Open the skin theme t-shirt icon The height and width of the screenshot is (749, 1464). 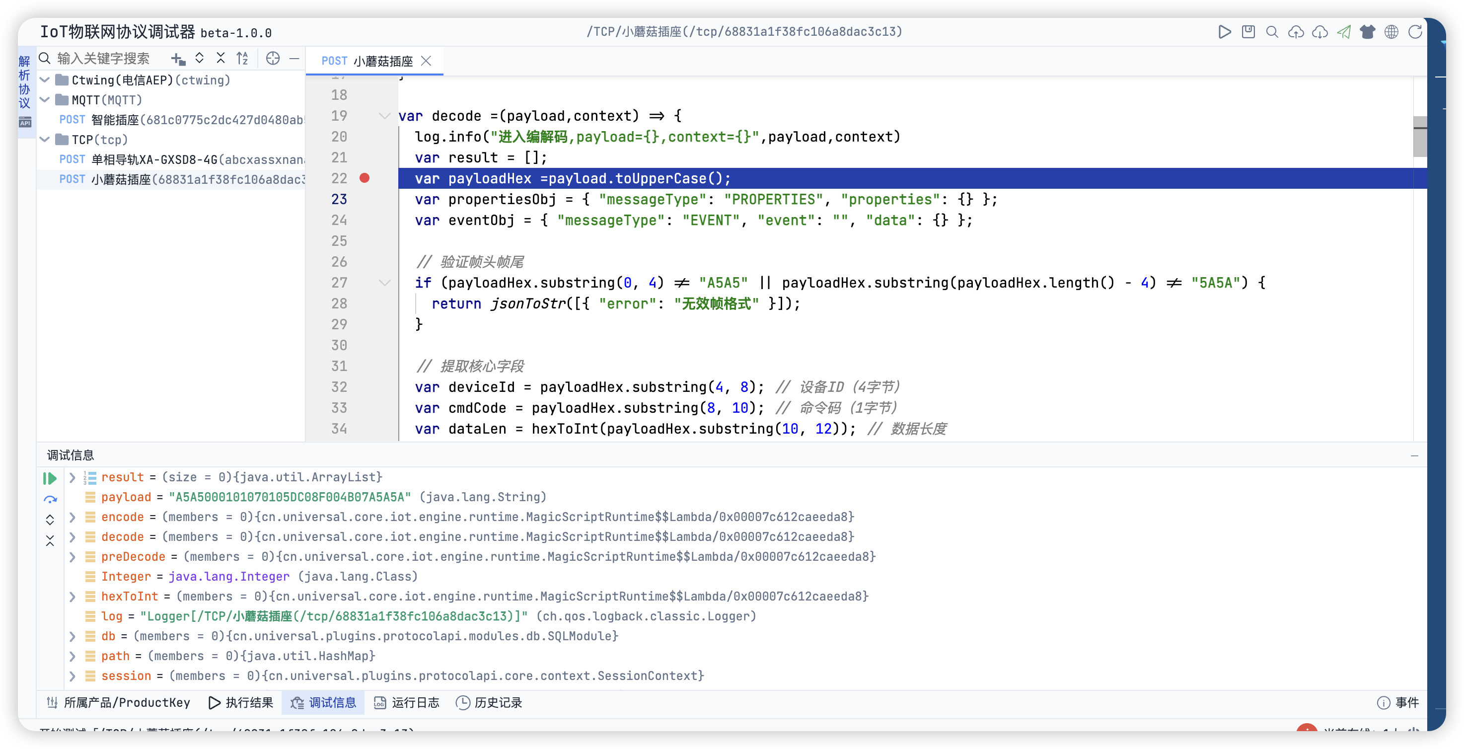(1367, 32)
